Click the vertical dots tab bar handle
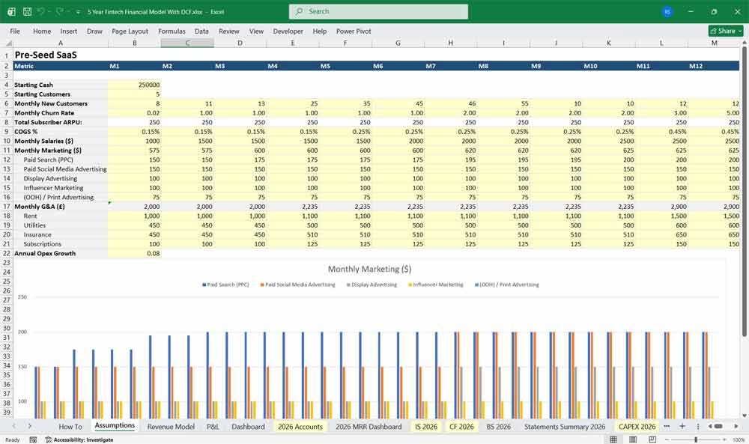Viewport: 749px width, 444px height. click(x=698, y=426)
